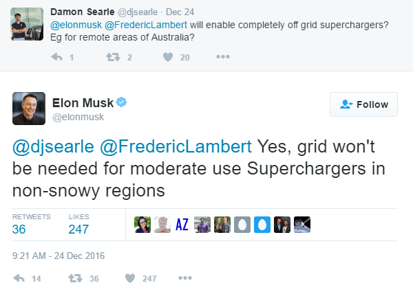
Task: Open Elon Musk's profile picture
Action: [x=29, y=109]
